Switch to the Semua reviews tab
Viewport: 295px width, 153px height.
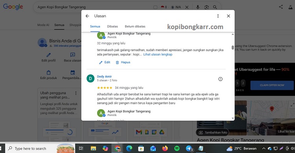95,26
